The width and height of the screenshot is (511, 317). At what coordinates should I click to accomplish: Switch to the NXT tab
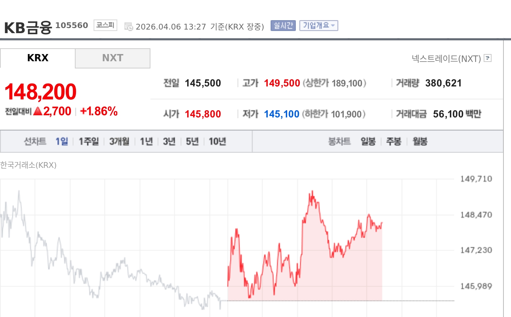pos(113,58)
